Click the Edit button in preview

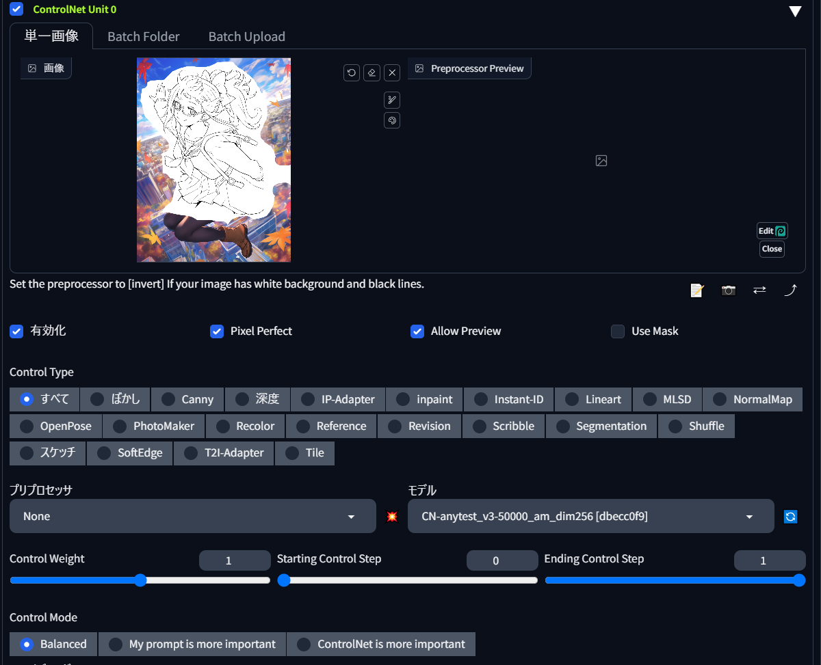tap(772, 231)
